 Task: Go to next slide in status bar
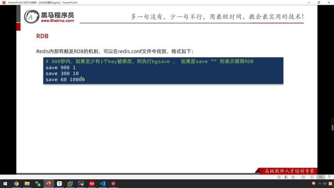pos(293,177)
